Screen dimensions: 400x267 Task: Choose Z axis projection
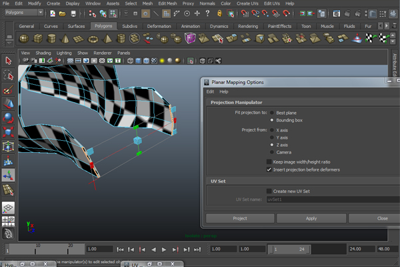(x=272, y=145)
